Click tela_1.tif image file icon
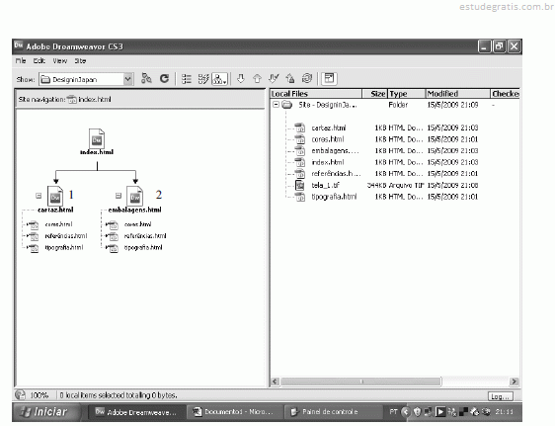Screen dimensions: 555x426 tap(300, 185)
